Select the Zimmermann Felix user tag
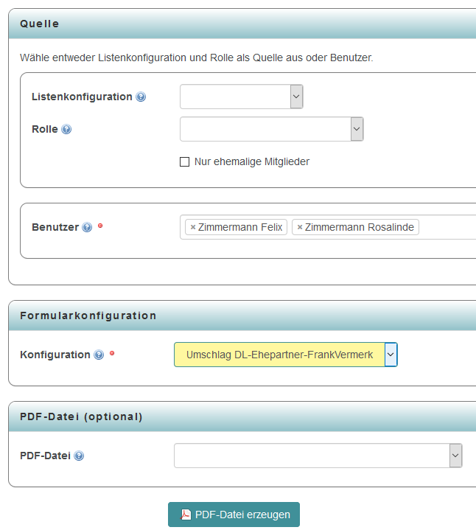This screenshot has width=476, height=530. pos(240,228)
